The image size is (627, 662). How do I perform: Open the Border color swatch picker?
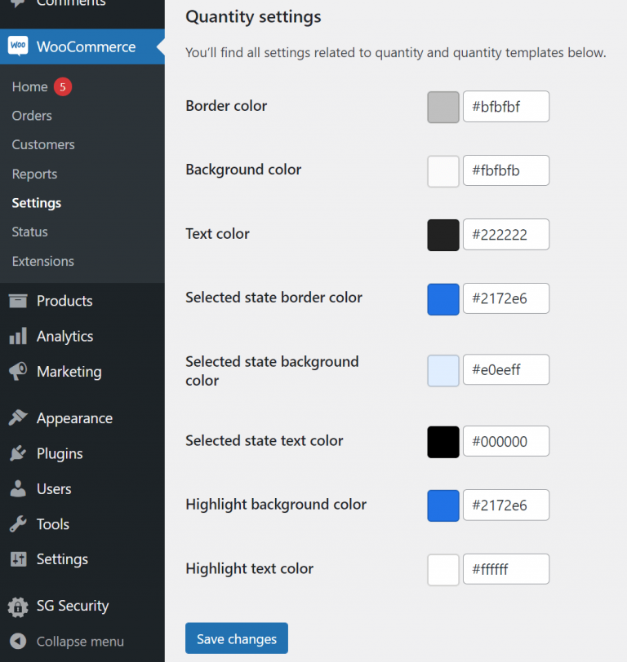[442, 106]
